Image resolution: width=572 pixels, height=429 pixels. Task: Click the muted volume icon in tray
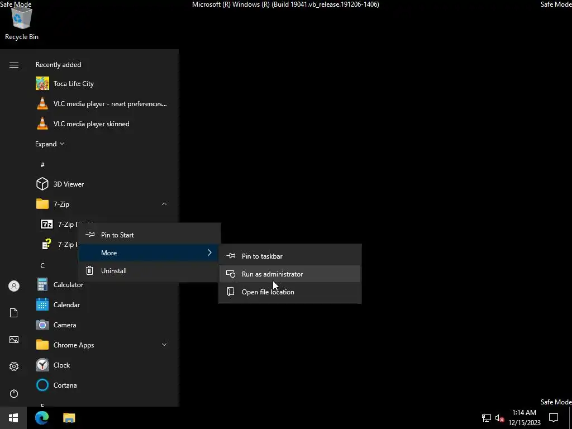pos(500,418)
